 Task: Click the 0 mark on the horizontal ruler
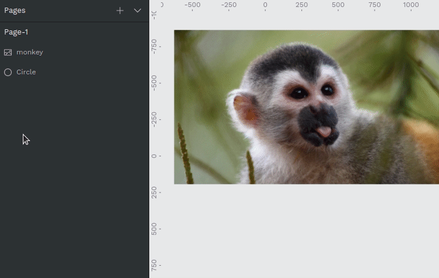click(x=265, y=5)
